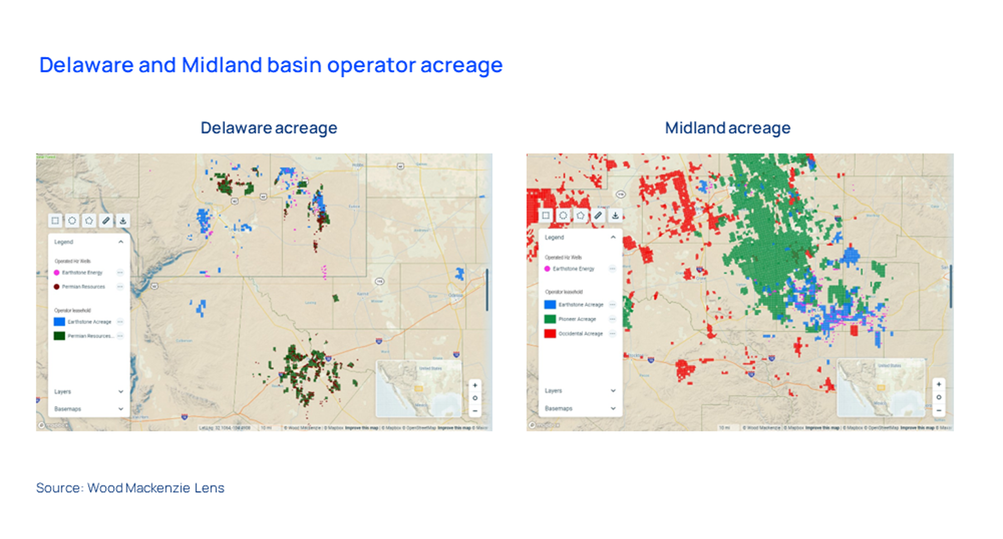1003x539 pixels.
Task: Open Layers section header on Delaware map
Action: 63,392
